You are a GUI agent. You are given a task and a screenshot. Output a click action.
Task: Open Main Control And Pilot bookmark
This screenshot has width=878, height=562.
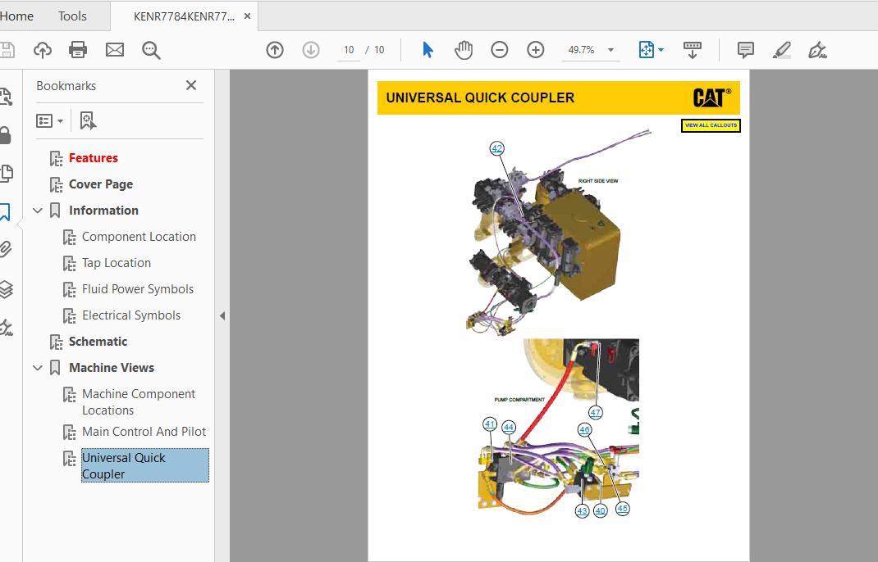144,432
